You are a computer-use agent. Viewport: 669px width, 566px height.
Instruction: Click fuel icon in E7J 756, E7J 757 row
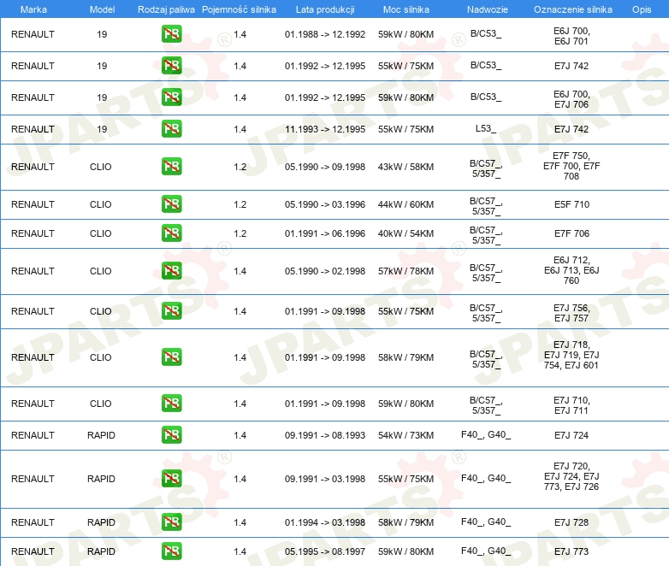pos(171,310)
